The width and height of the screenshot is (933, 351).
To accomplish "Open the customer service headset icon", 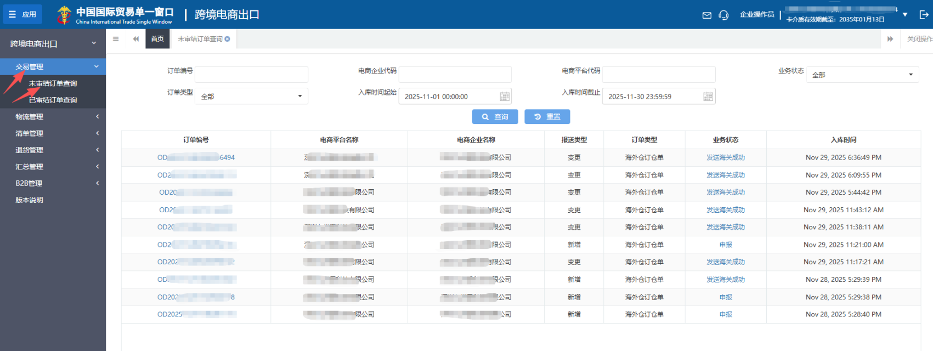I will (723, 15).
